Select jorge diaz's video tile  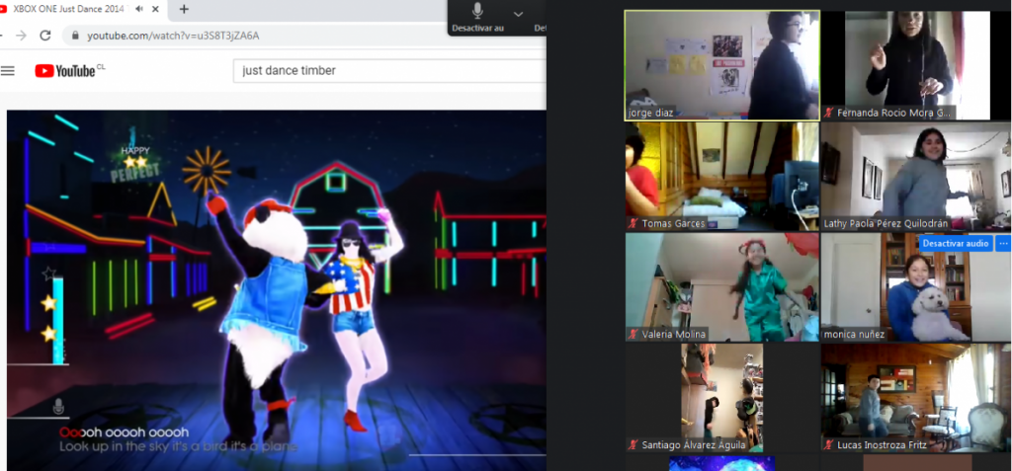tap(721, 65)
